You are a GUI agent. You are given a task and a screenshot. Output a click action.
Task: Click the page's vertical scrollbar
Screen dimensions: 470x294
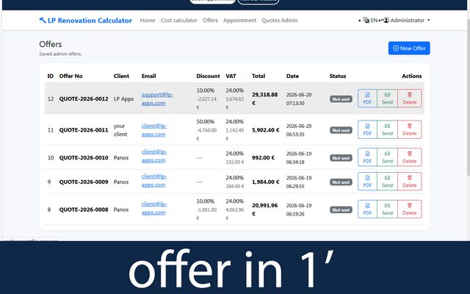click(469, 96)
